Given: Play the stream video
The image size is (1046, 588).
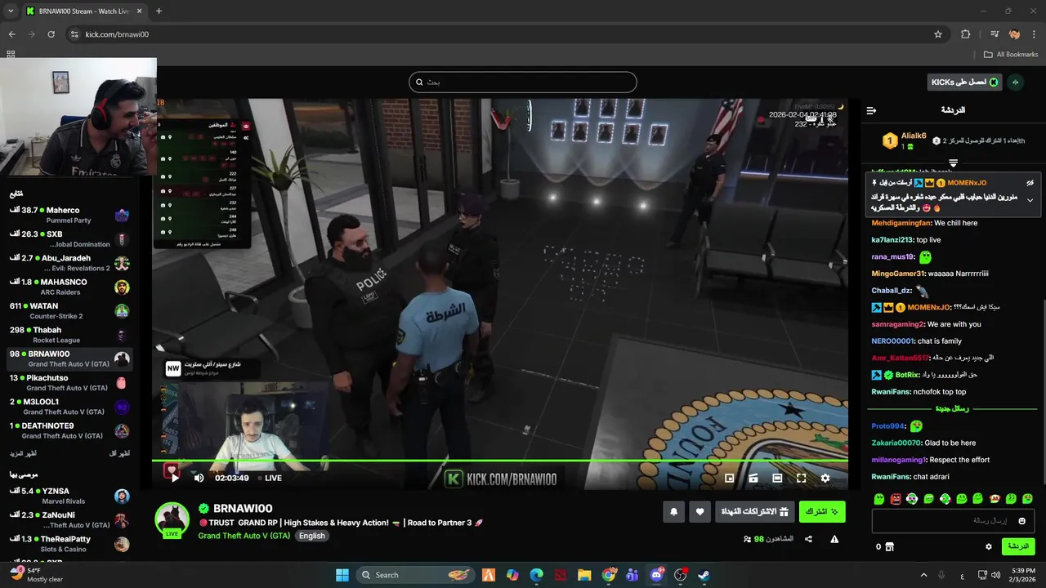Looking at the screenshot, I should pyautogui.click(x=174, y=478).
